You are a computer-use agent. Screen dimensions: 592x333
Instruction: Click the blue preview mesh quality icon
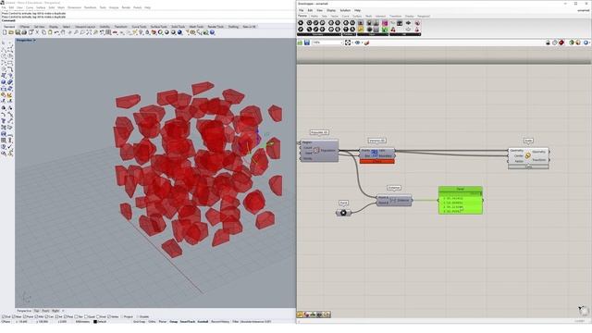(x=586, y=43)
